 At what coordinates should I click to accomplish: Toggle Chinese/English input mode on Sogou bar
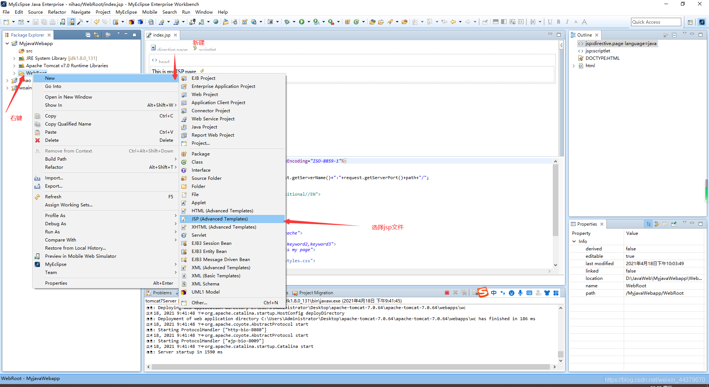point(494,293)
